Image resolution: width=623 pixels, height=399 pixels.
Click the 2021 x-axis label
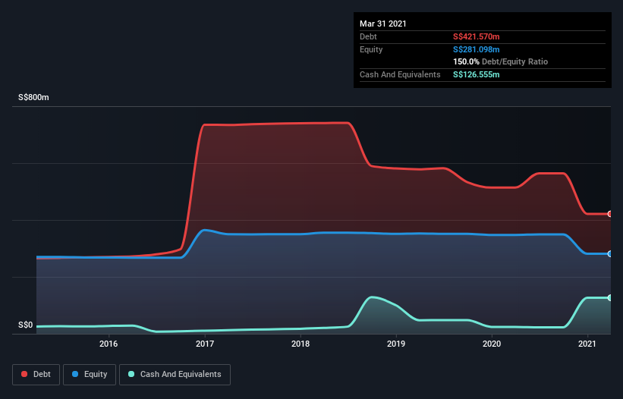pos(587,344)
